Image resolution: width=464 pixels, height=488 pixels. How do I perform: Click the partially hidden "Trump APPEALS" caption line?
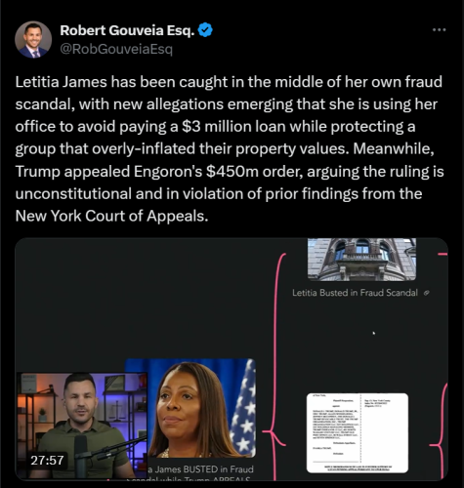click(189, 478)
